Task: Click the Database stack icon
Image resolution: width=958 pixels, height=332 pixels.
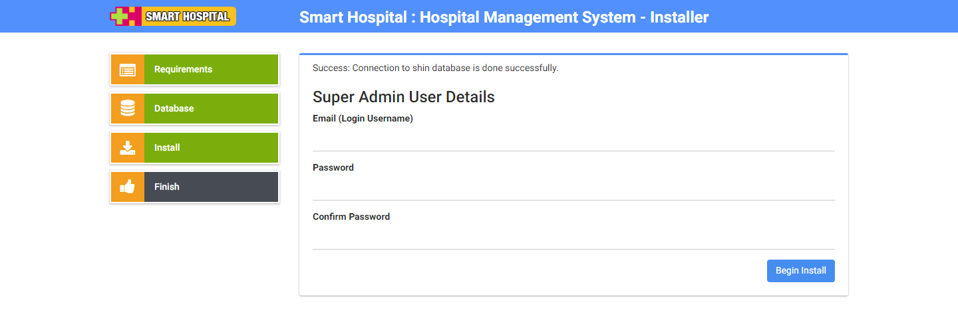Action: pyautogui.click(x=128, y=108)
